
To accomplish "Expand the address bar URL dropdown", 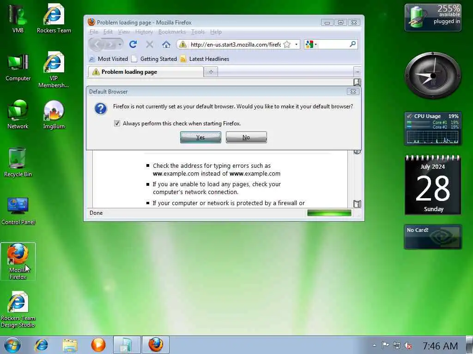I will point(296,45).
